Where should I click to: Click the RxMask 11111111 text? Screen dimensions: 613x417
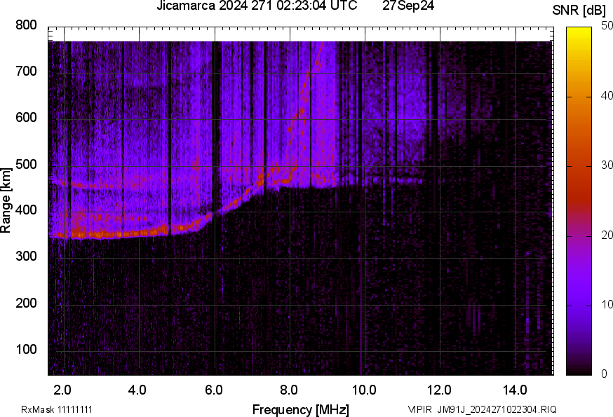57,409
